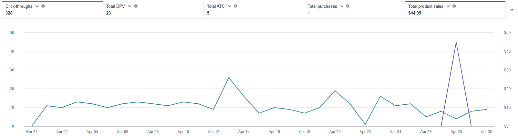Image resolution: width=518 pixels, height=136 pixels.
Task: Click the info icon next to Click-throughs
Action: tap(43, 6)
